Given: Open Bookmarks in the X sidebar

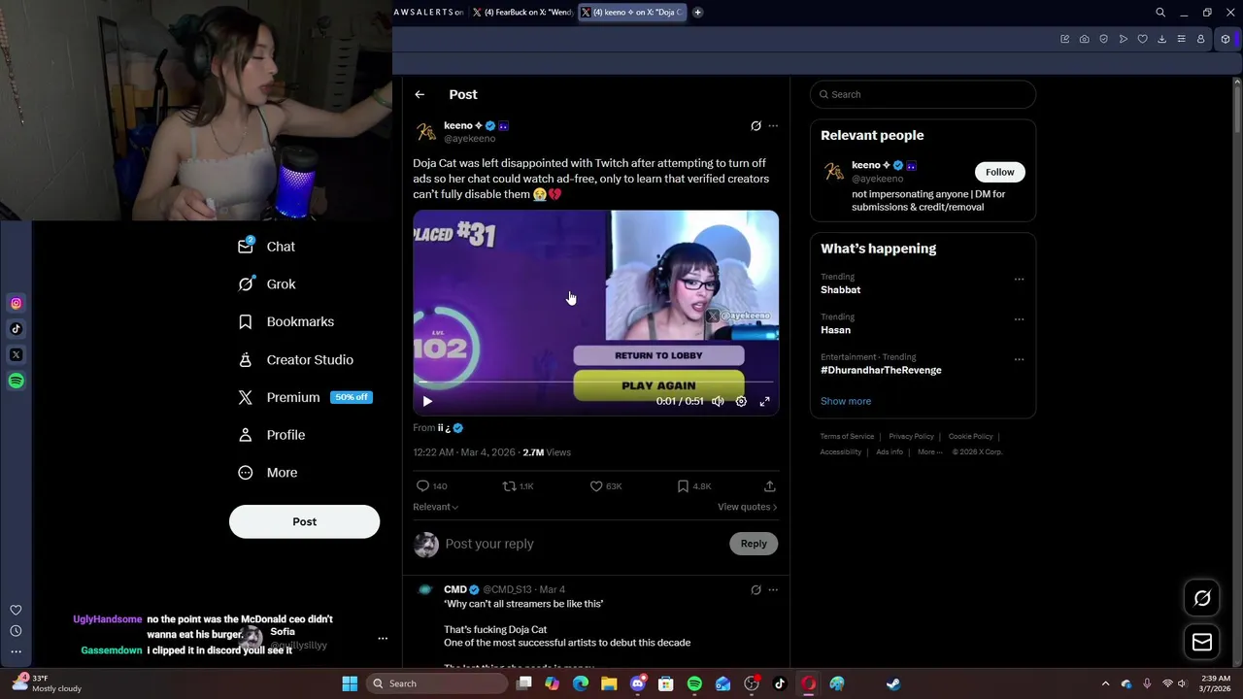Looking at the screenshot, I should (x=286, y=321).
